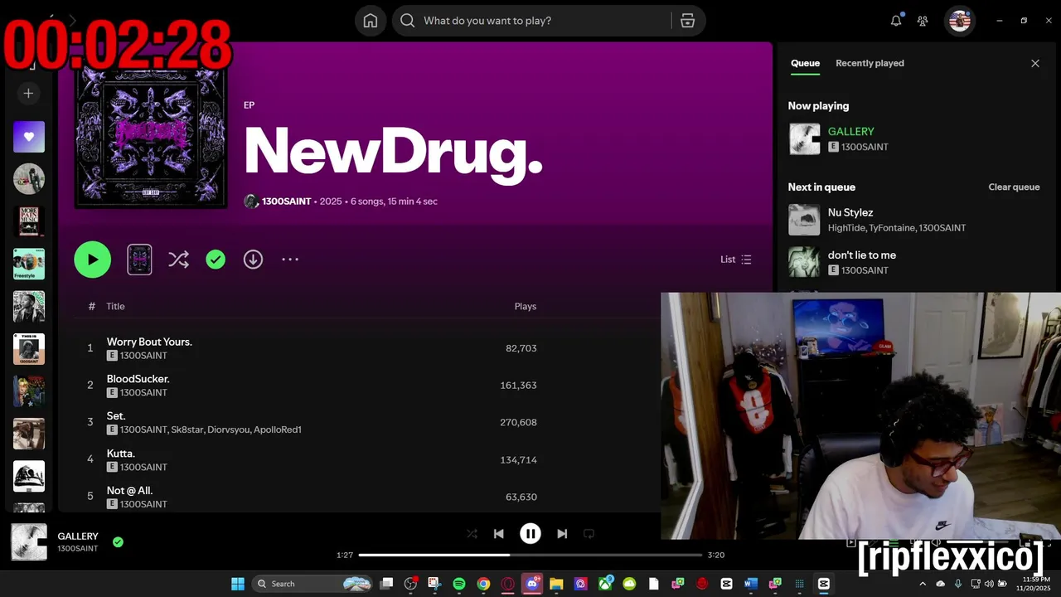Open Windows Start menu
Image resolution: width=1061 pixels, height=597 pixels.
238,584
